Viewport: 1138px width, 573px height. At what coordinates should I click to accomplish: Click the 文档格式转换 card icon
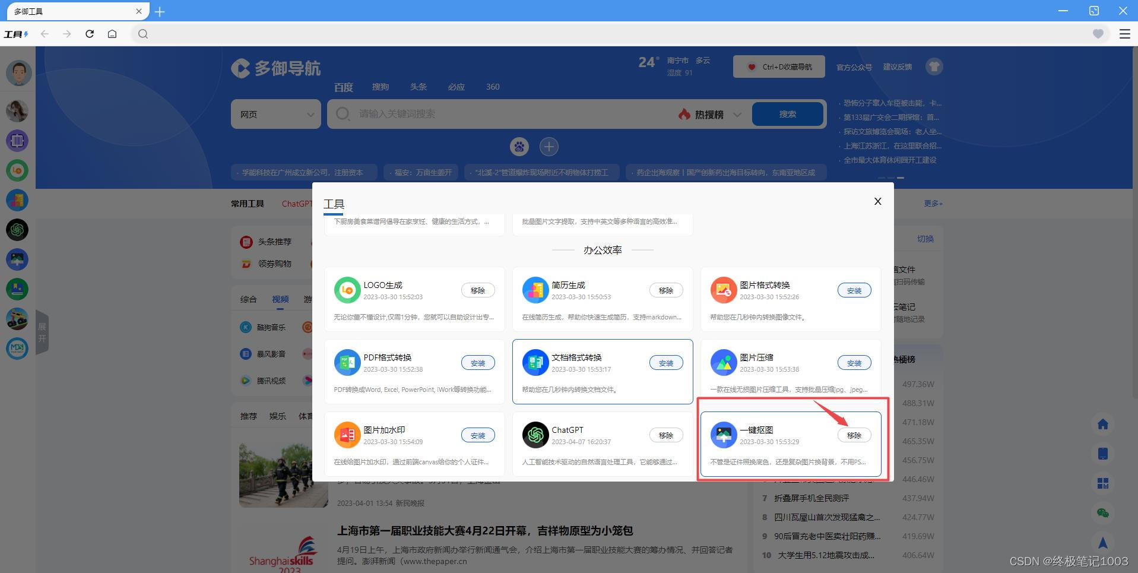[535, 363]
